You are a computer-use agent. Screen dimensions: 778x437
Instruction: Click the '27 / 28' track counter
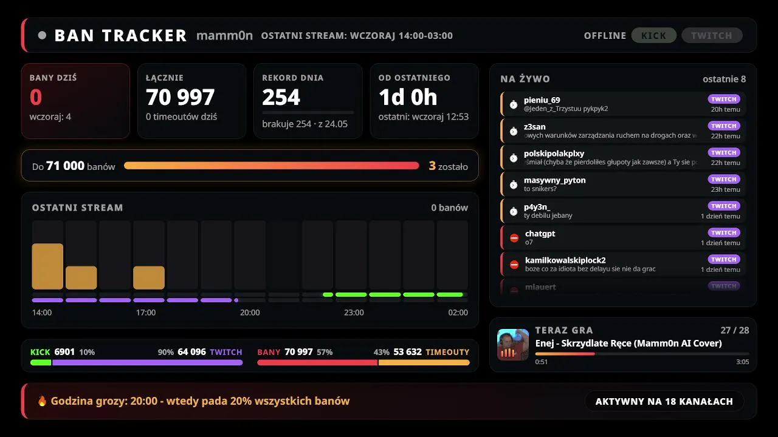click(735, 330)
